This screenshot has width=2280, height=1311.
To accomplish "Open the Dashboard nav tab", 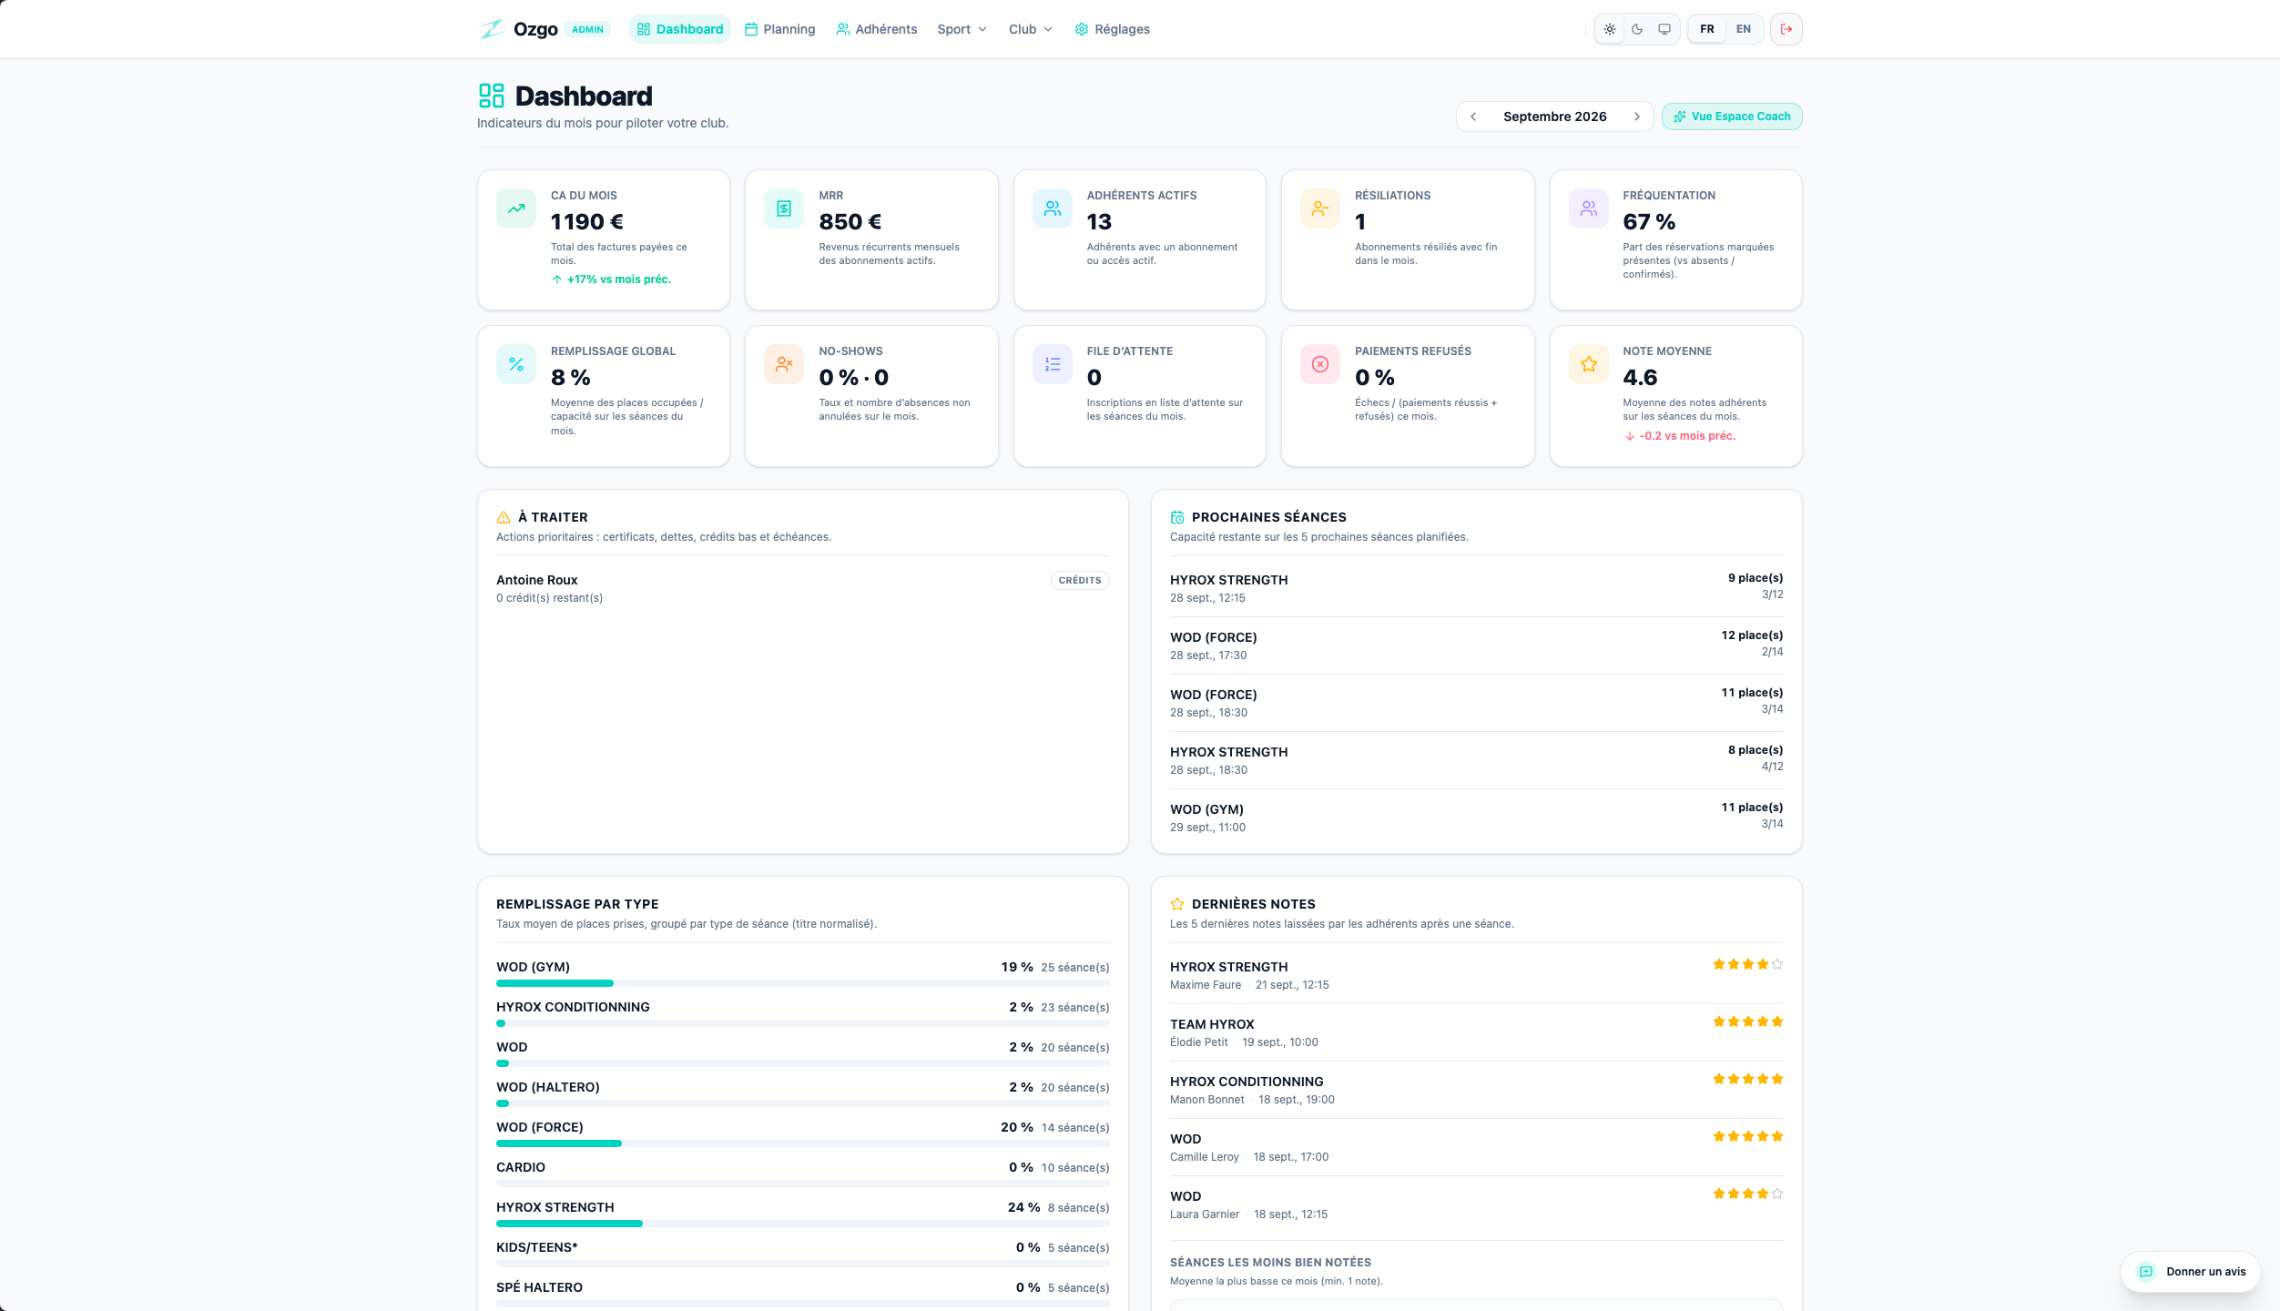I will click(x=680, y=29).
